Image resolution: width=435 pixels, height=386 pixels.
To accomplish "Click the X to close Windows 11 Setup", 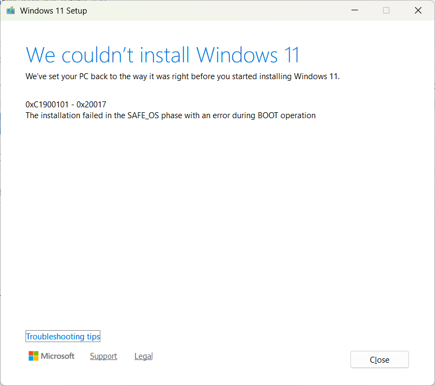I will (x=418, y=10).
